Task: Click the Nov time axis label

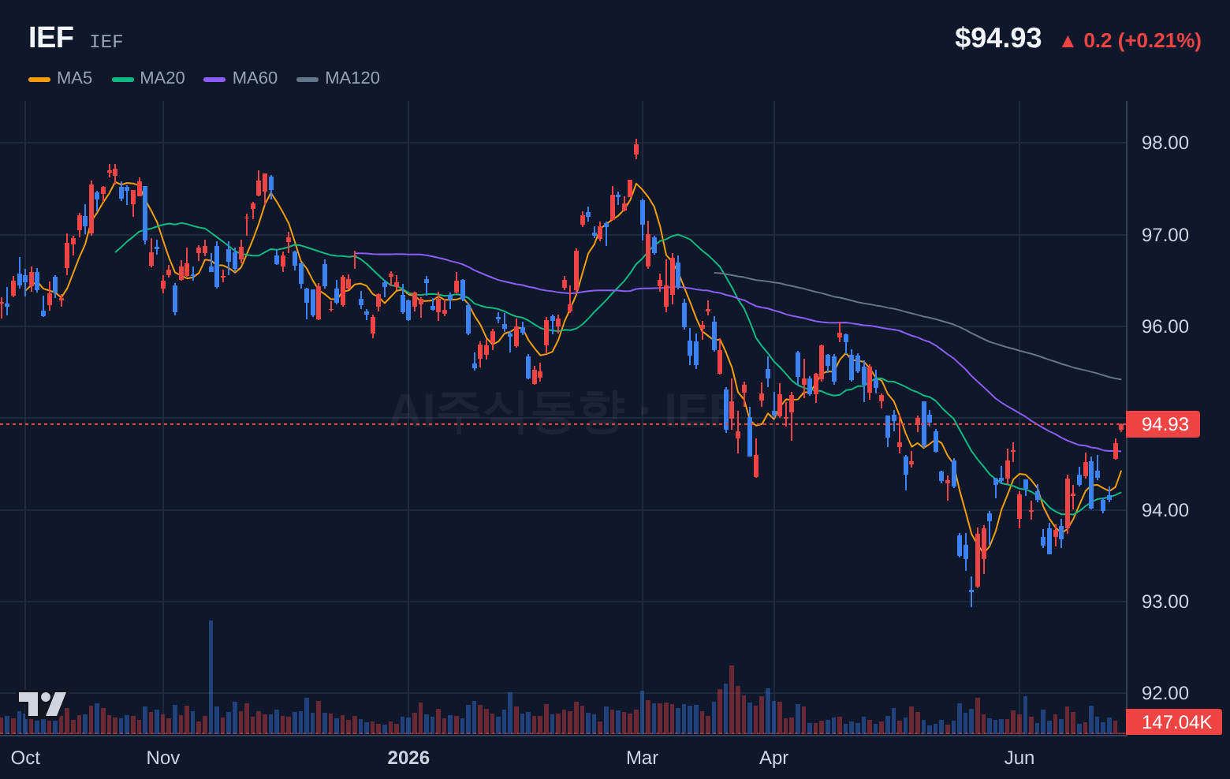Action: tap(163, 758)
